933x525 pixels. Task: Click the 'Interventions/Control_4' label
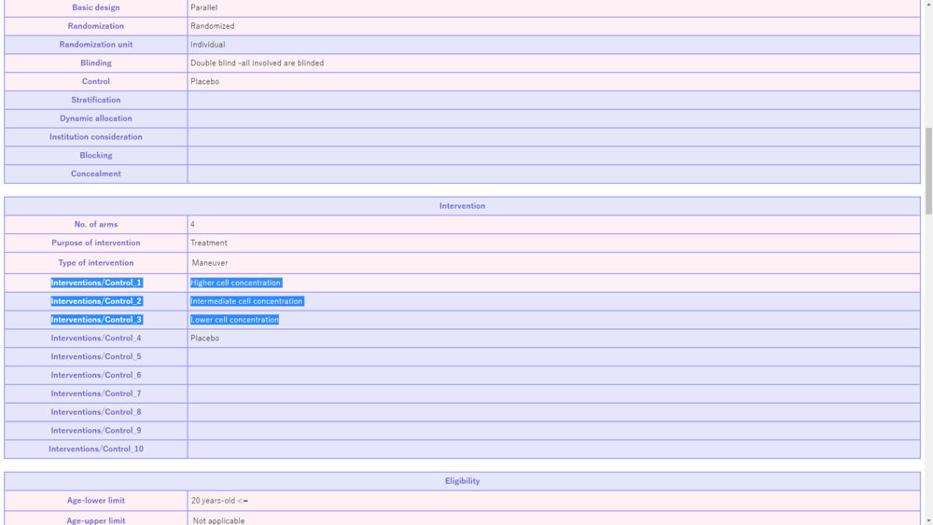[x=96, y=338]
